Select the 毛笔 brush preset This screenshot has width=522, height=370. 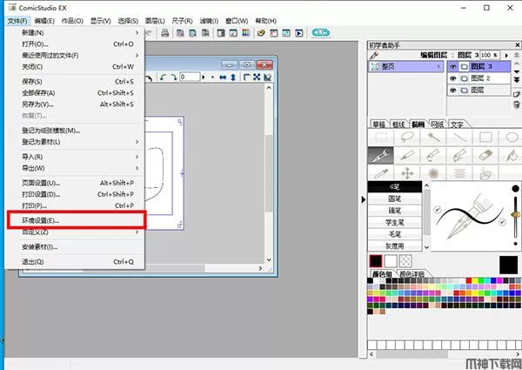click(x=396, y=234)
